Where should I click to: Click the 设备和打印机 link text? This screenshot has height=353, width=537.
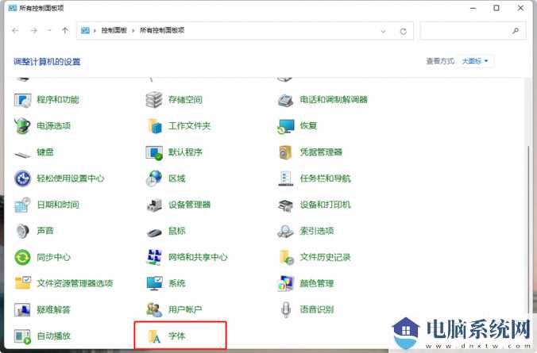(x=326, y=205)
